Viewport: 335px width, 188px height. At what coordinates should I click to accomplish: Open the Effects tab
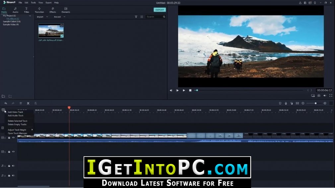[52, 10]
